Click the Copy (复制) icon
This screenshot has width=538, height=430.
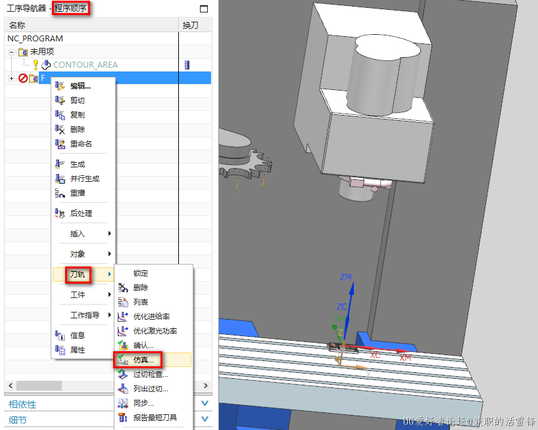[x=61, y=115]
